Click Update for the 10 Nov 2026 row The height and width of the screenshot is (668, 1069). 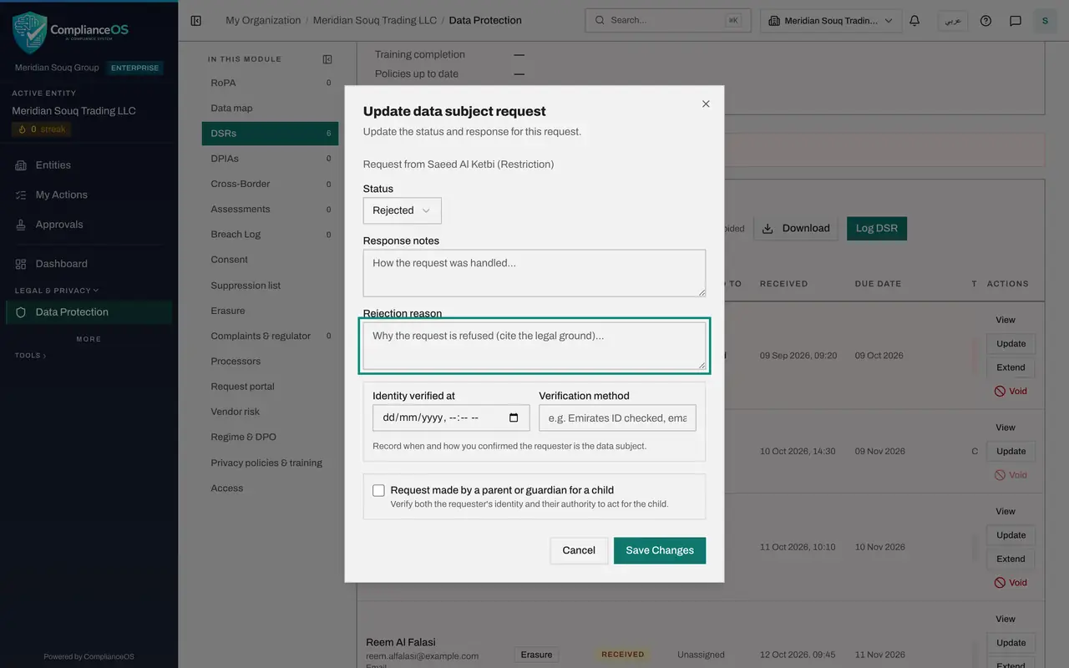tap(1011, 535)
